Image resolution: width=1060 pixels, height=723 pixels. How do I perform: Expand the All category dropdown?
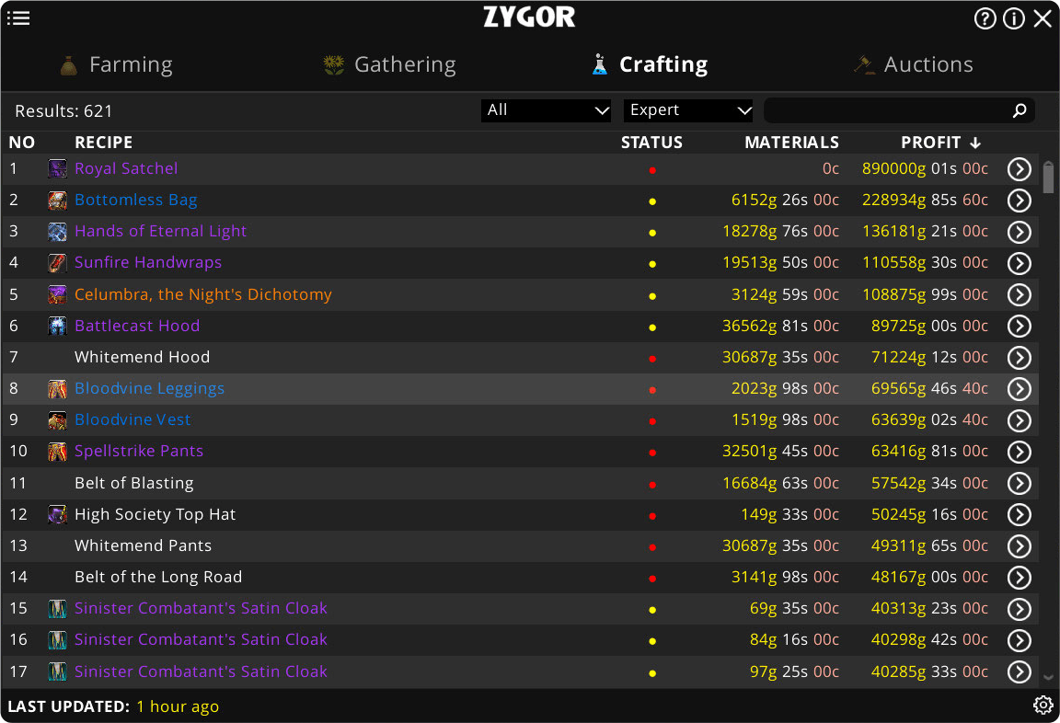click(x=546, y=110)
